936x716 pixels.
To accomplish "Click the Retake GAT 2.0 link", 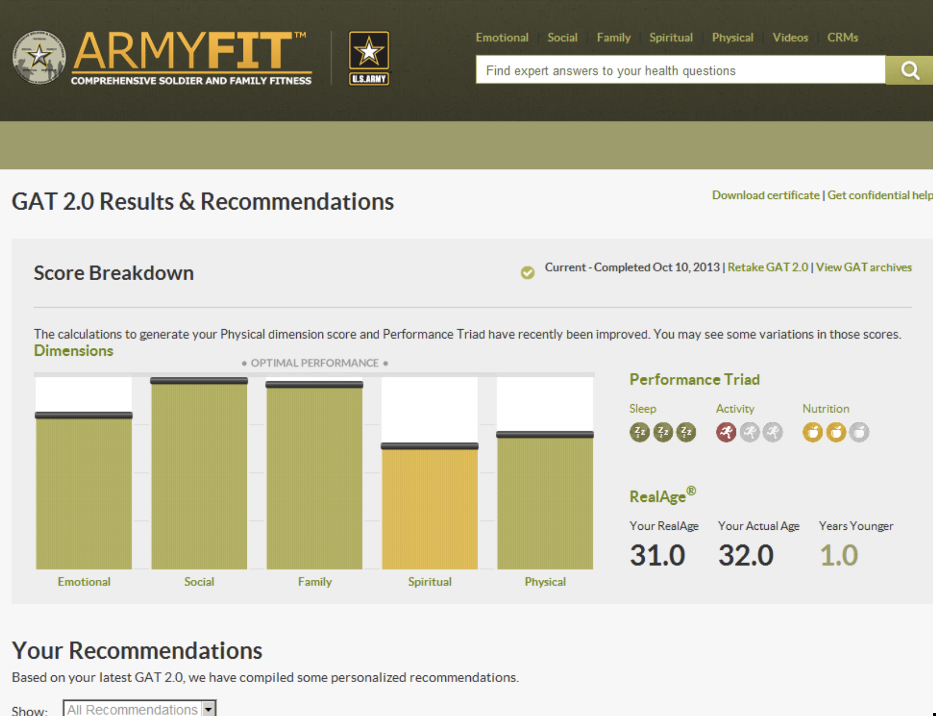I will click(768, 267).
